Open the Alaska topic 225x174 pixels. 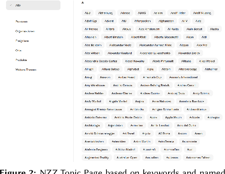214,29
